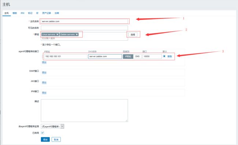The image size is (238, 145).
Task: Add an SNMP interface
Action: (44, 72)
